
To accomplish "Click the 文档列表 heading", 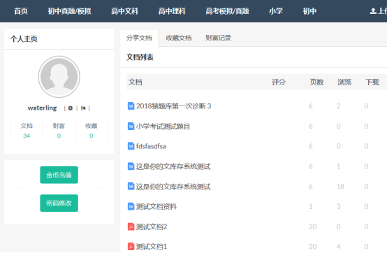I will pyautogui.click(x=140, y=57).
